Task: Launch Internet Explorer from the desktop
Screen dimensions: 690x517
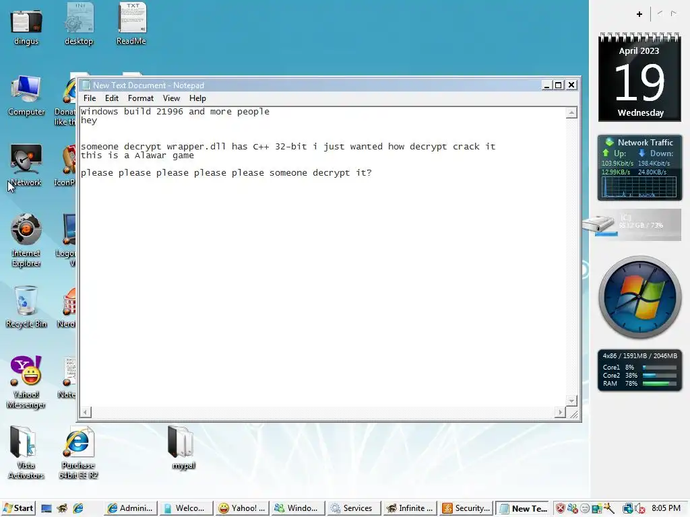Action: pyautogui.click(x=26, y=240)
